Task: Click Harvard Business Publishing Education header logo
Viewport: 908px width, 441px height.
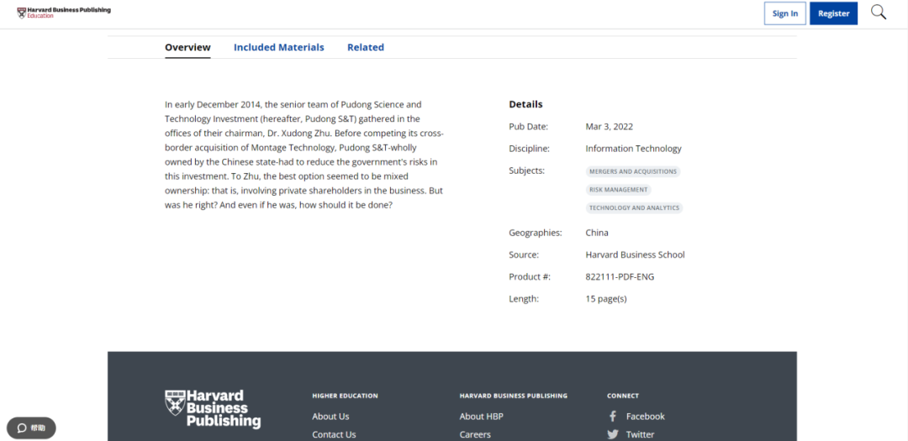Action: (64, 13)
